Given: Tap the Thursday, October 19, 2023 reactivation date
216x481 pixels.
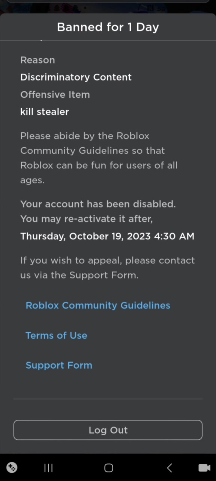Looking at the screenshot, I should pyautogui.click(x=107, y=236).
